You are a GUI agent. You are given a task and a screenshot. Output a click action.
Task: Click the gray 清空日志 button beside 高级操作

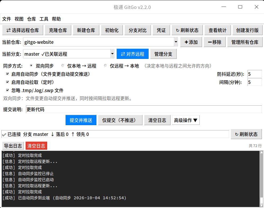157,120
